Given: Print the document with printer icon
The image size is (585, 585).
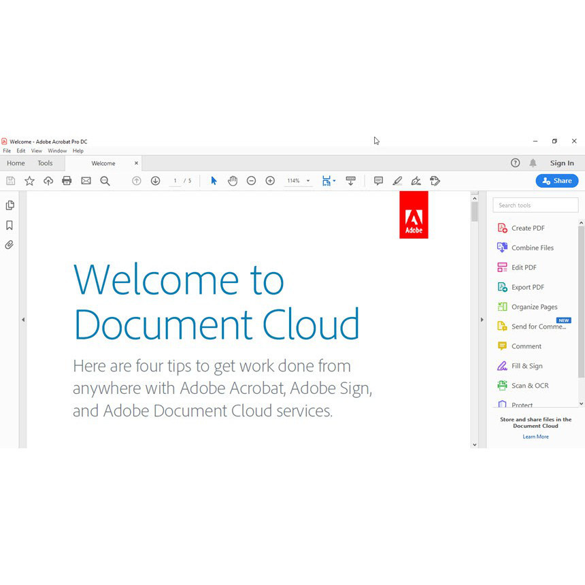Looking at the screenshot, I should (x=67, y=181).
